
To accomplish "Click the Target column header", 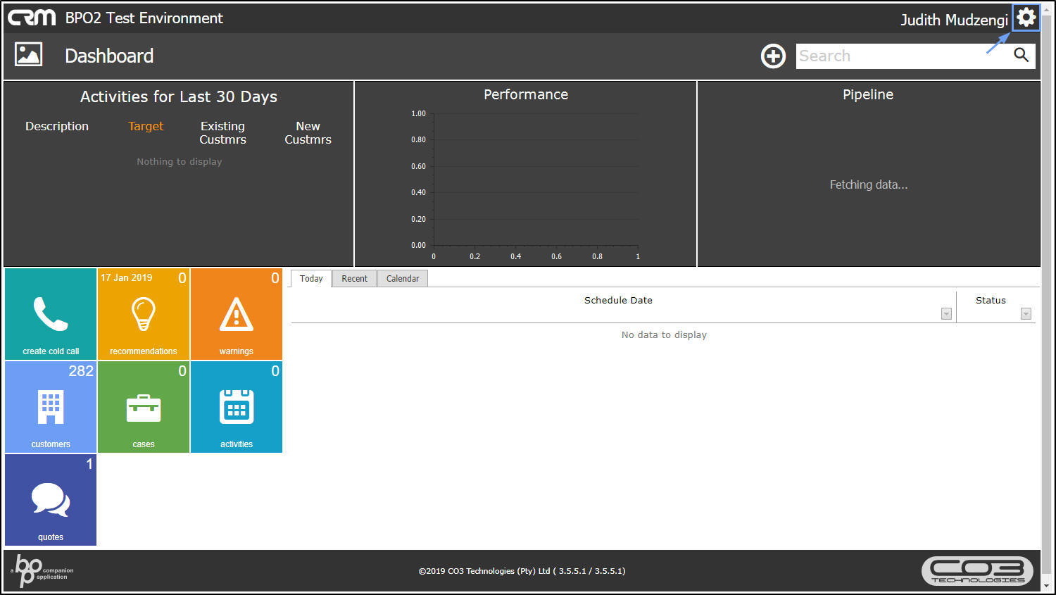I will click(x=146, y=127).
